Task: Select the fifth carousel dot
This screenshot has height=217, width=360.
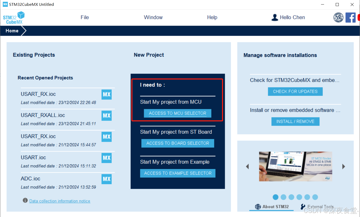Action: (x=307, y=197)
